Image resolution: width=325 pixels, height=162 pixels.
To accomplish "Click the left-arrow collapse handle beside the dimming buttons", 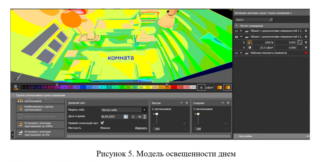I will (12, 135).
